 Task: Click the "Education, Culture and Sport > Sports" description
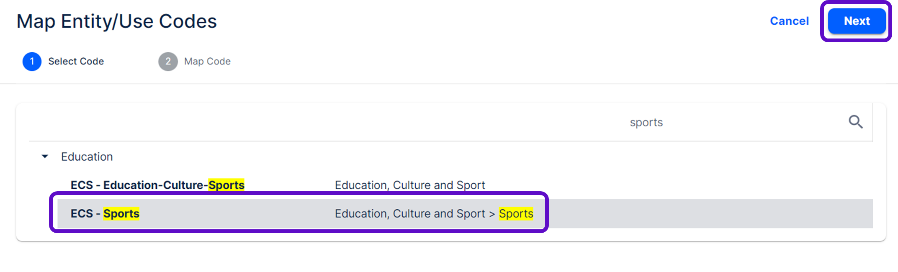(433, 213)
